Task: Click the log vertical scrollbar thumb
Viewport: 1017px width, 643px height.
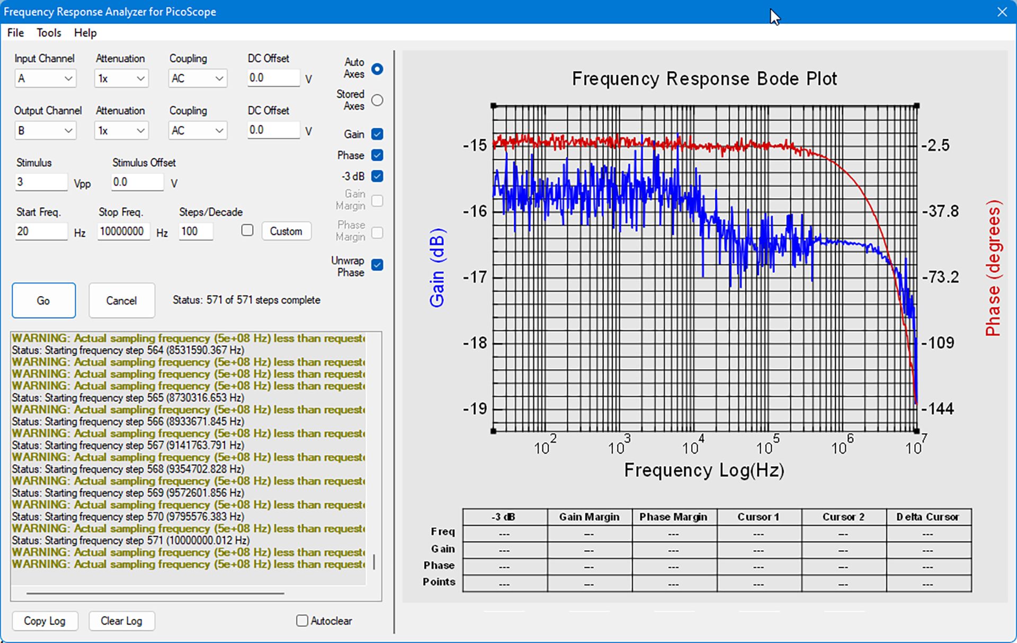Action: point(374,562)
